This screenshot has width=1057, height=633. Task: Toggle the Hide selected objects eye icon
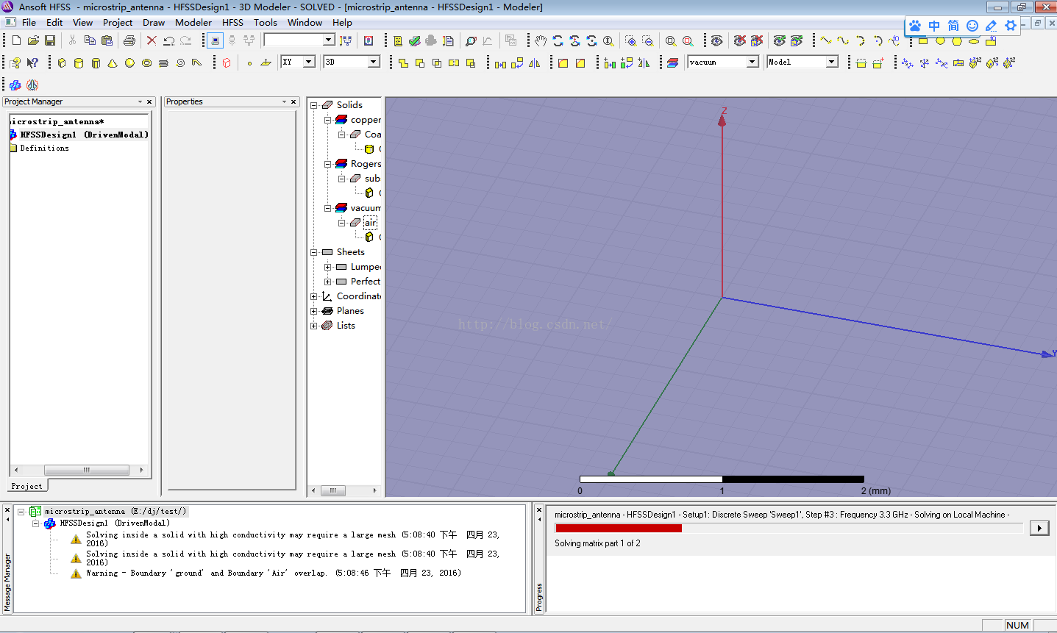pos(740,40)
